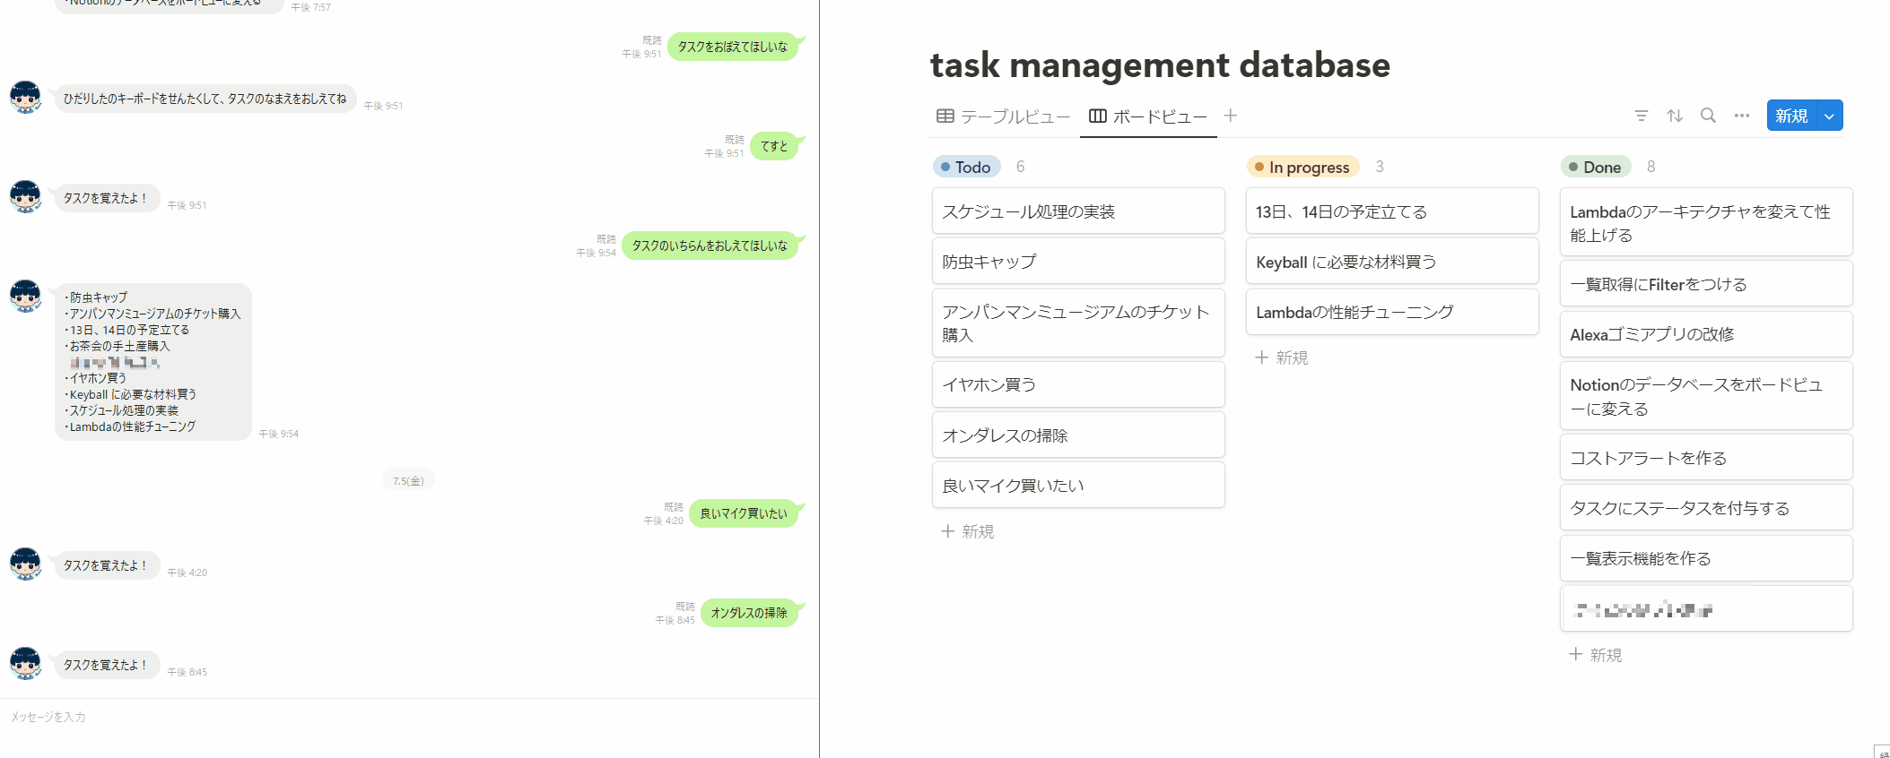Open the オンダレスの掃除 card in Todo
The image size is (1890, 758).
1078,435
